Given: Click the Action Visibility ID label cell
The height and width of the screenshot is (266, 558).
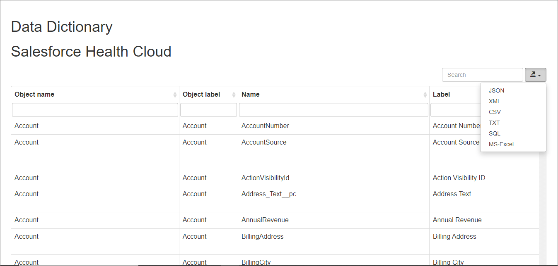Looking at the screenshot, I should click(x=484, y=178).
